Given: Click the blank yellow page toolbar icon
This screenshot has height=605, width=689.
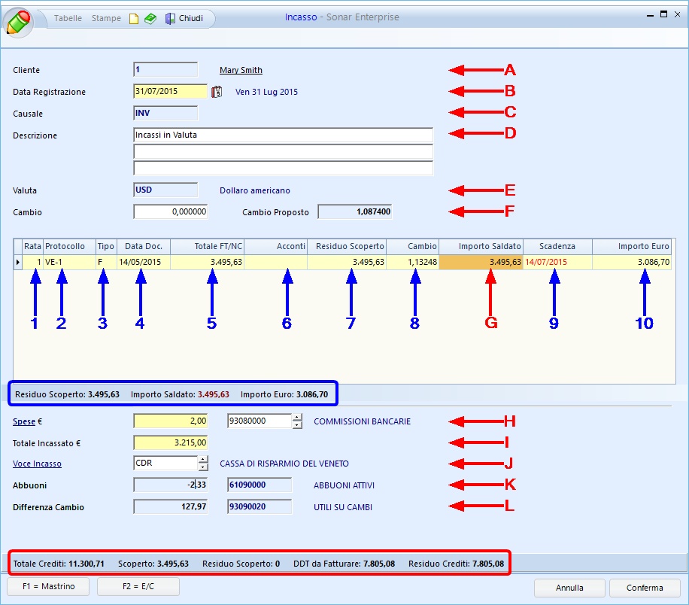Looking at the screenshot, I should tap(134, 19).
